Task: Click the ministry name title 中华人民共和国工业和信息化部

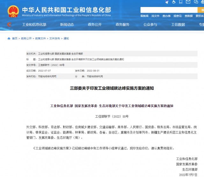Action: [67, 10]
